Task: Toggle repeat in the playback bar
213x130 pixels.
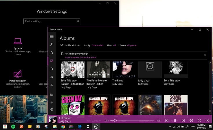Action: pos(199,120)
